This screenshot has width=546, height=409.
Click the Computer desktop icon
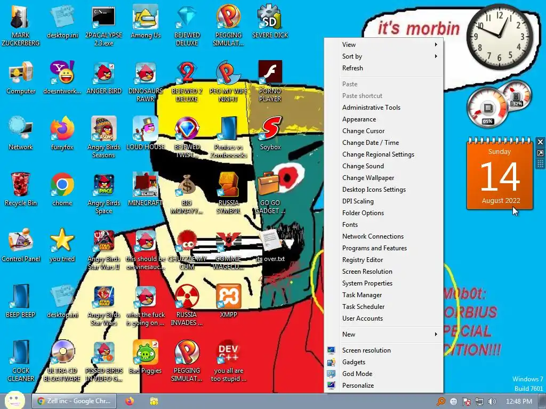click(x=21, y=78)
